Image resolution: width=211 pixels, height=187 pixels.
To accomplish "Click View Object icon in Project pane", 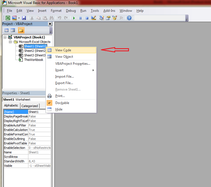I will [13, 30].
